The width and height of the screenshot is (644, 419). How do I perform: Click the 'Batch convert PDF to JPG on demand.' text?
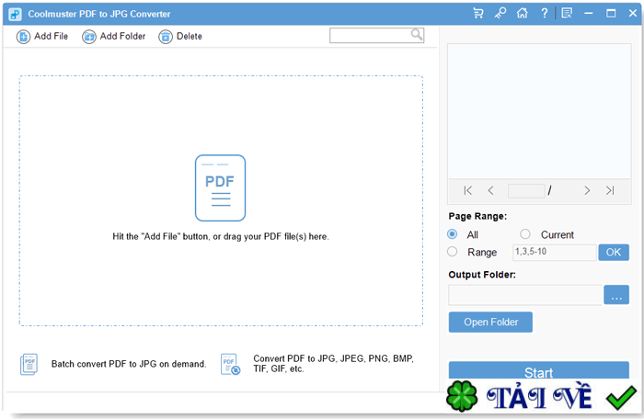click(129, 364)
